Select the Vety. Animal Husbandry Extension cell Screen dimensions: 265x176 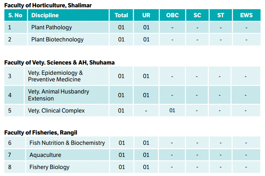(x=58, y=95)
